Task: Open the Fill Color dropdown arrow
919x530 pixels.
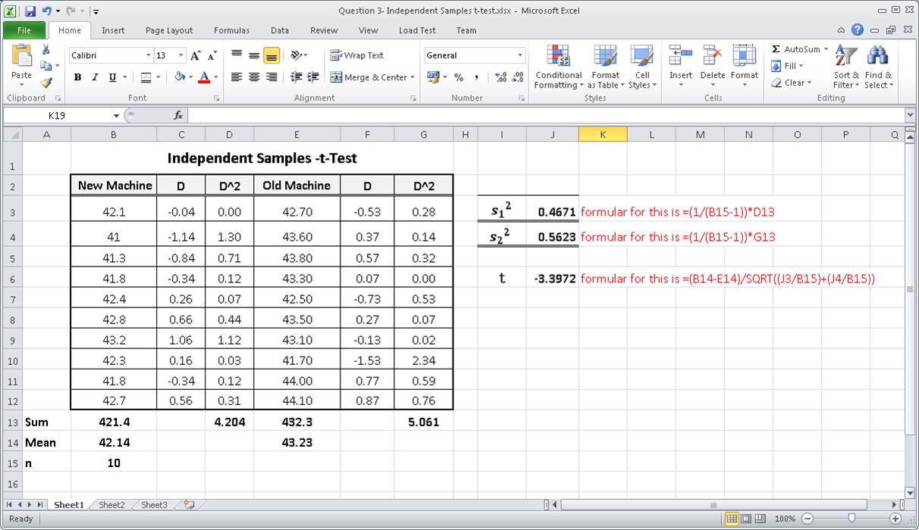Action: tap(191, 77)
